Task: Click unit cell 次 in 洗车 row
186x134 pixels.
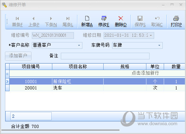Action: pyautogui.click(x=155, y=88)
